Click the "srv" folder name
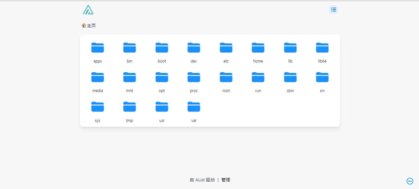This screenshot has width=419, height=189. pos(322,91)
